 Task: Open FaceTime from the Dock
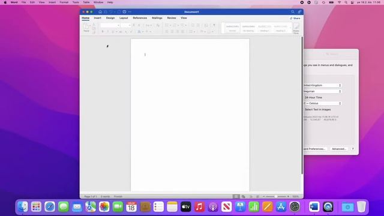point(118,206)
